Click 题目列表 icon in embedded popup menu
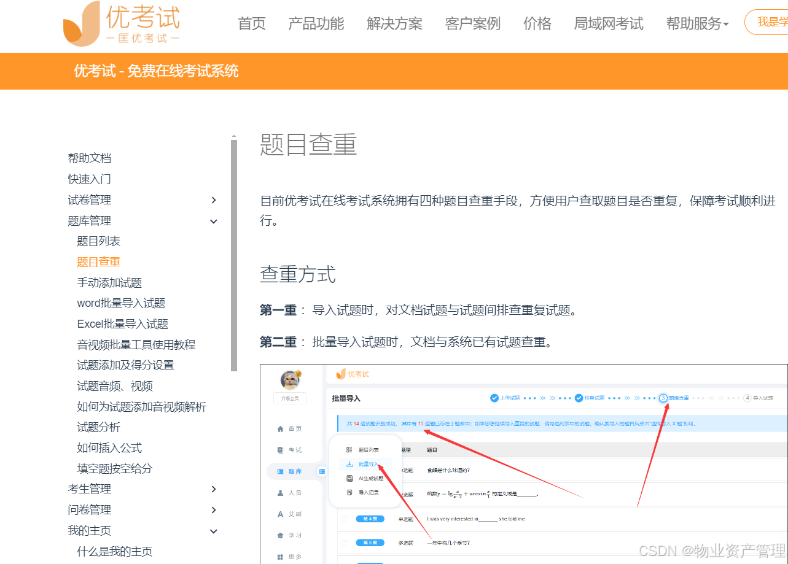 point(349,450)
